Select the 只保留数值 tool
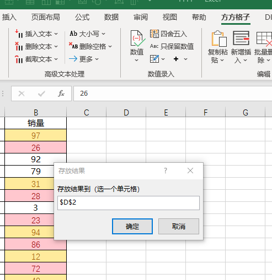This screenshot has height=280, width=272. (172, 46)
